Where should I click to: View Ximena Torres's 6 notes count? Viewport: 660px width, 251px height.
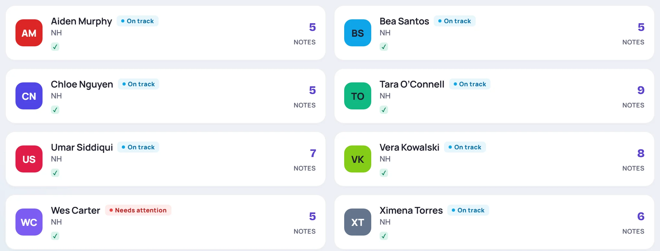[x=641, y=216]
